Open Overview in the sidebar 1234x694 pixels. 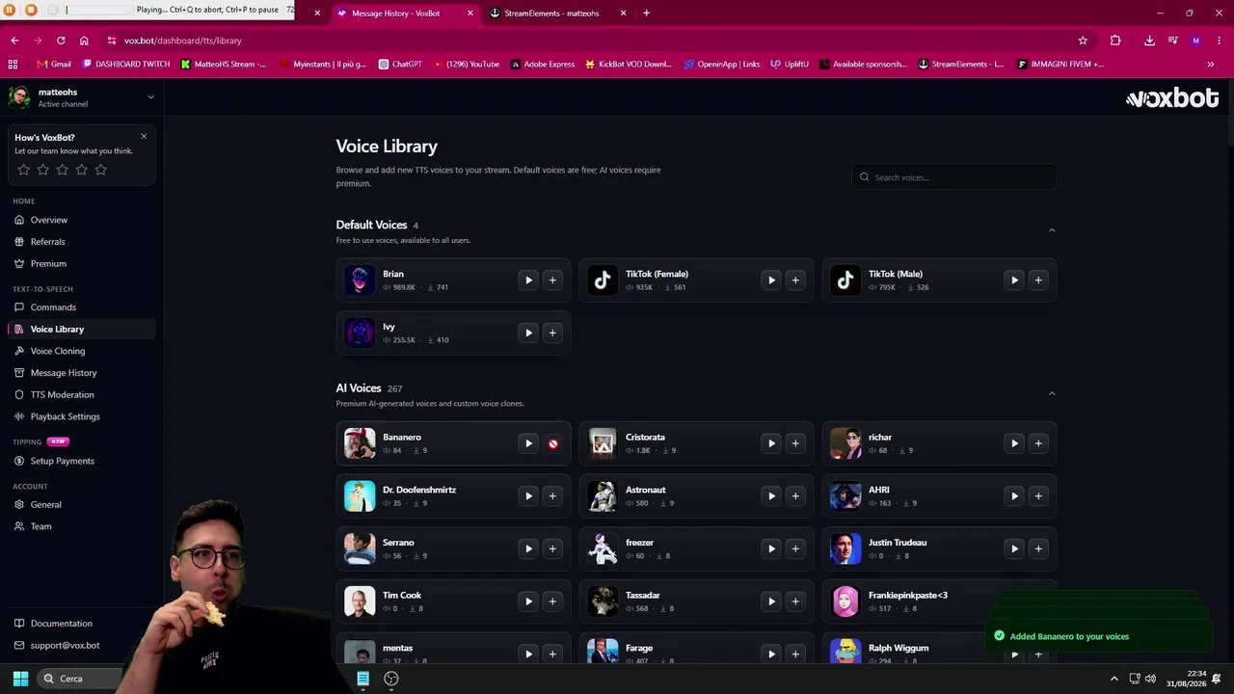pyautogui.click(x=81, y=220)
